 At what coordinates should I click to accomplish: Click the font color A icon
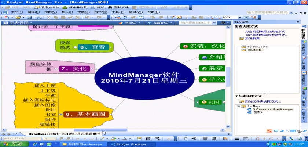(124, 139)
